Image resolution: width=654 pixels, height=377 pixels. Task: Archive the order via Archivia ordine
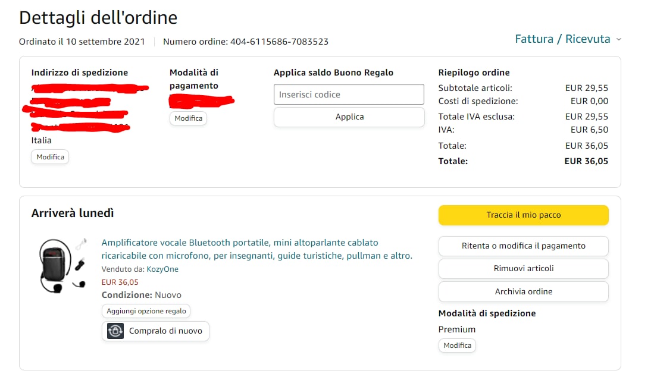pos(524,291)
